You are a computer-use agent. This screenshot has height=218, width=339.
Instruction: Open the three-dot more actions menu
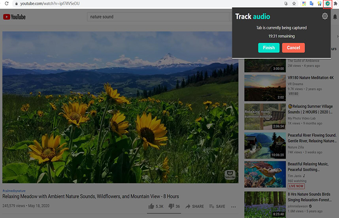(x=233, y=206)
